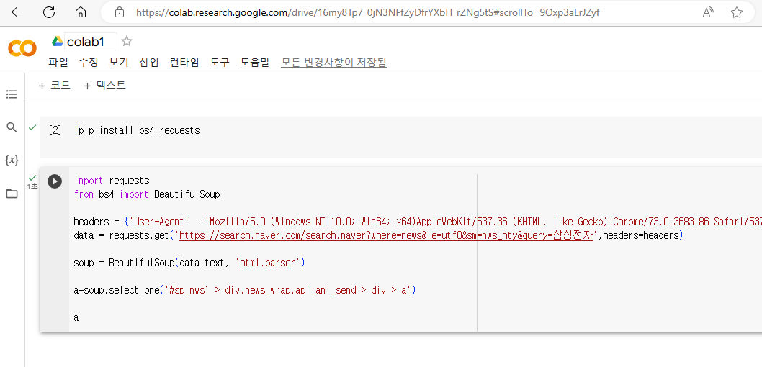762x367 pixels.
Task: Add a text cell with + 텍스트
Action: tap(105, 86)
